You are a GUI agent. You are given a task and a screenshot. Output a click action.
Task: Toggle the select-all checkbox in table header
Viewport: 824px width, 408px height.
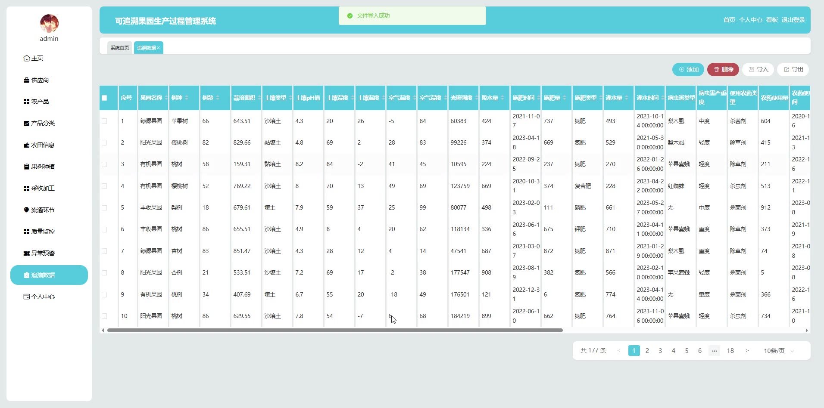(104, 98)
